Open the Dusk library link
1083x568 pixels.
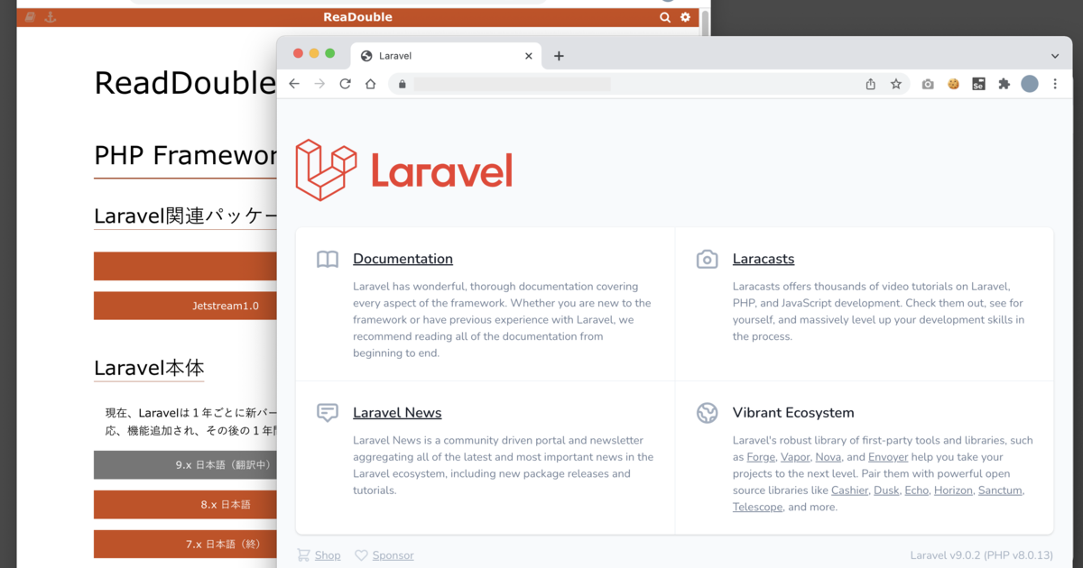pos(886,490)
